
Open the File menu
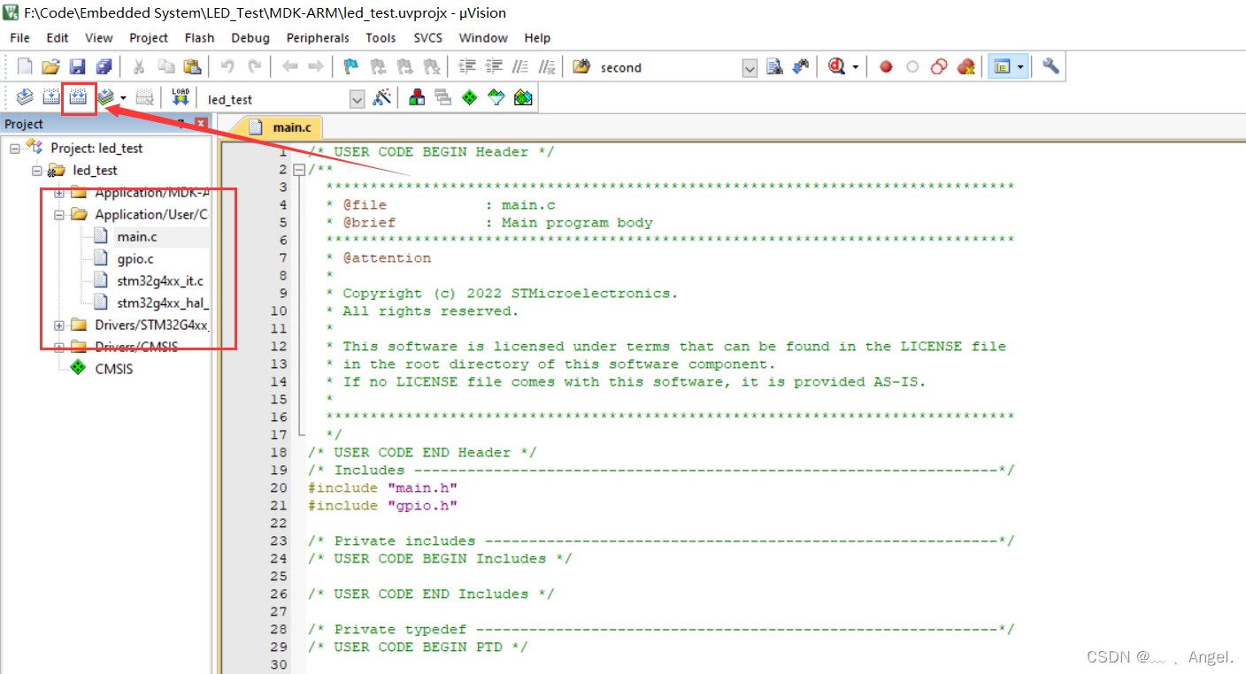tap(19, 38)
